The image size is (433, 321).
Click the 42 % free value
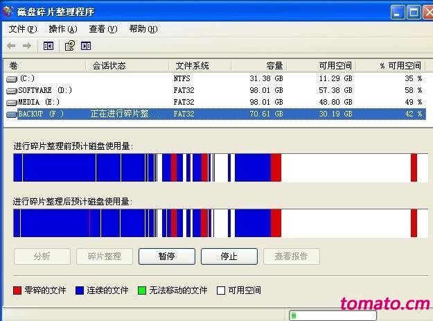click(x=414, y=114)
